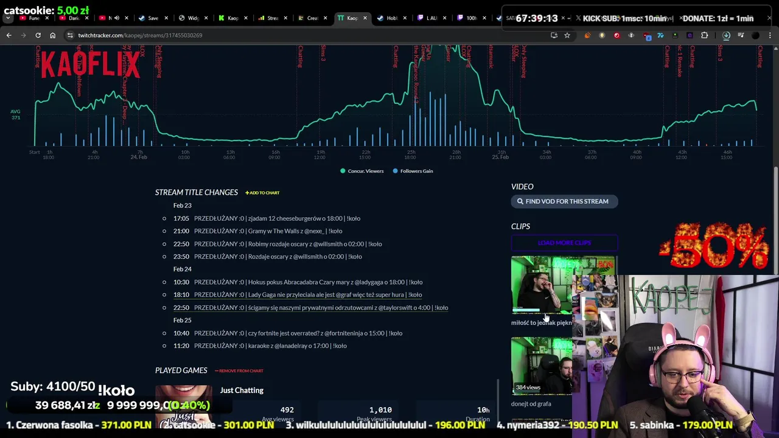Click REMOVE FROM CHART for played games

pyautogui.click(x=239, y=370)
